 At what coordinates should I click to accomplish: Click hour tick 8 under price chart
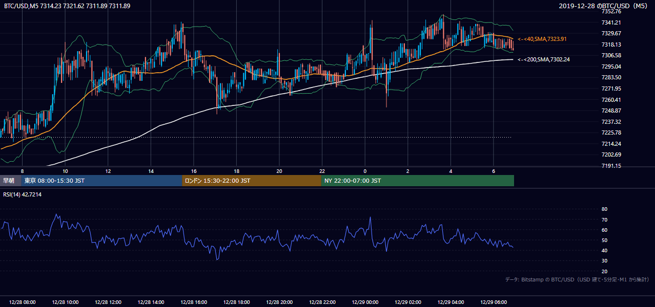click(x=22, y=171)
